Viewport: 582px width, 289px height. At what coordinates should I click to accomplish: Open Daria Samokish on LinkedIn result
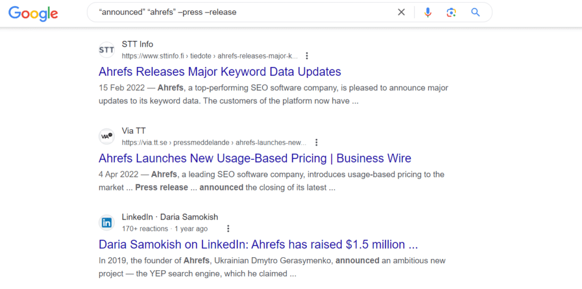(259, 245)
